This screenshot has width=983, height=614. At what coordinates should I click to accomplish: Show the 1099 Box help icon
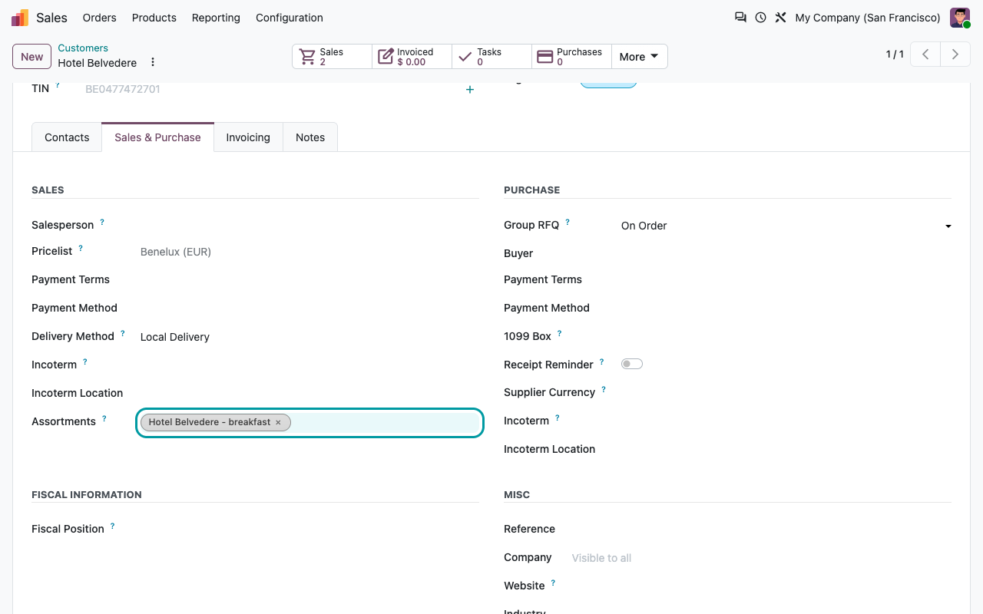tap(560, 334)
